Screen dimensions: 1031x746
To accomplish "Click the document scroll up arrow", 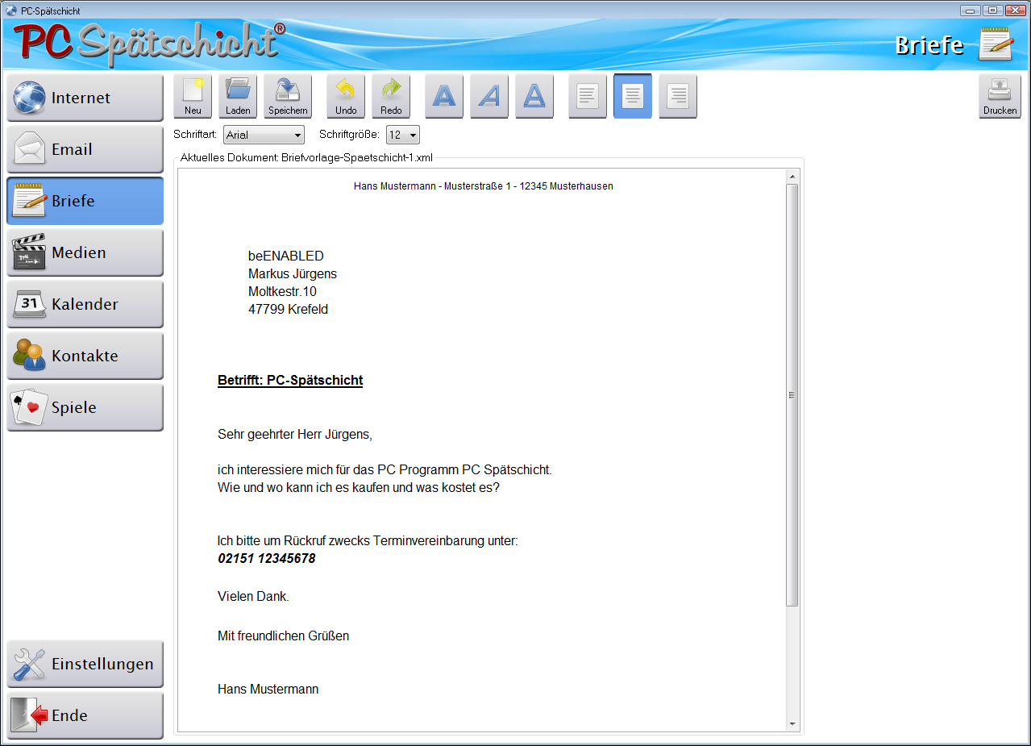I will click(792, 176).
